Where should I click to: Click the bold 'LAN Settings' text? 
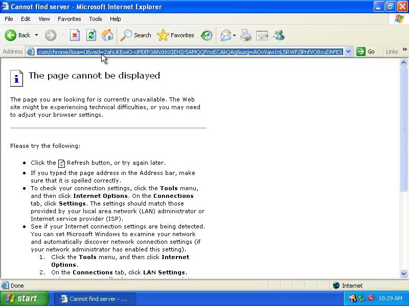[x=164, y=272]
